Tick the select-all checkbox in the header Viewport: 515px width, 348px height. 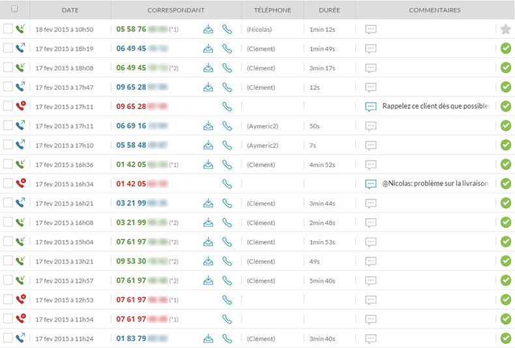coord(14,9)
